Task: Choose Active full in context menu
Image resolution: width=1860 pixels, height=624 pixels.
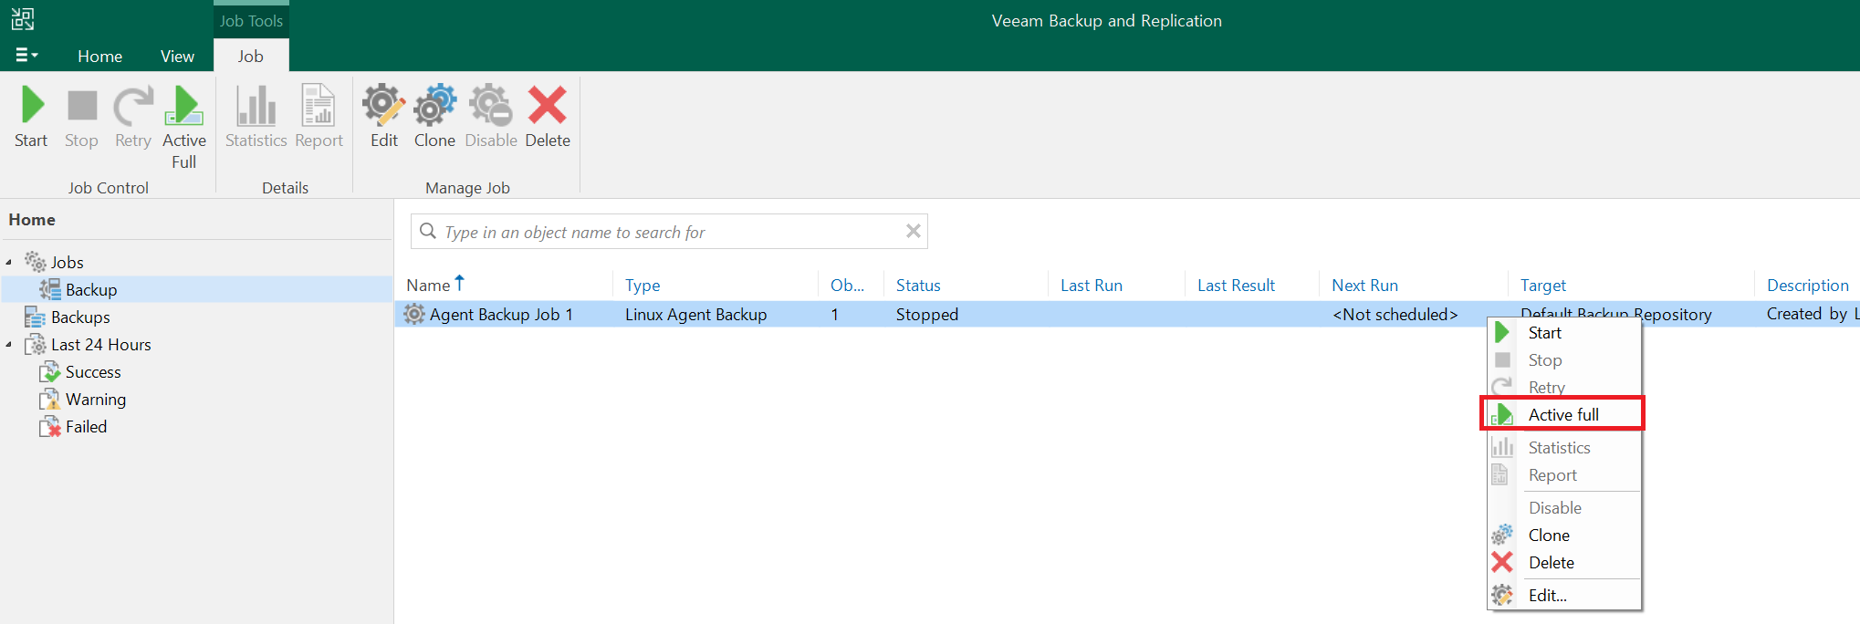Action: coord(1564,415)
